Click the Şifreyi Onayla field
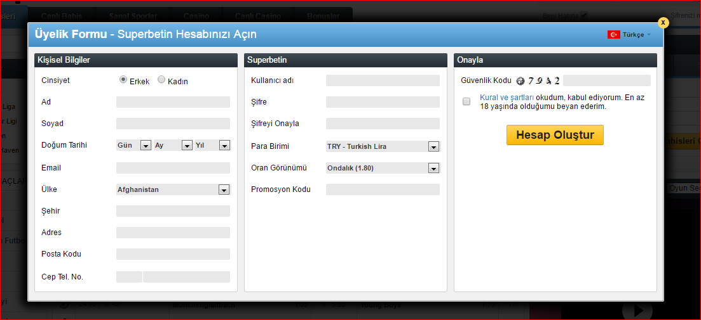 383,124
